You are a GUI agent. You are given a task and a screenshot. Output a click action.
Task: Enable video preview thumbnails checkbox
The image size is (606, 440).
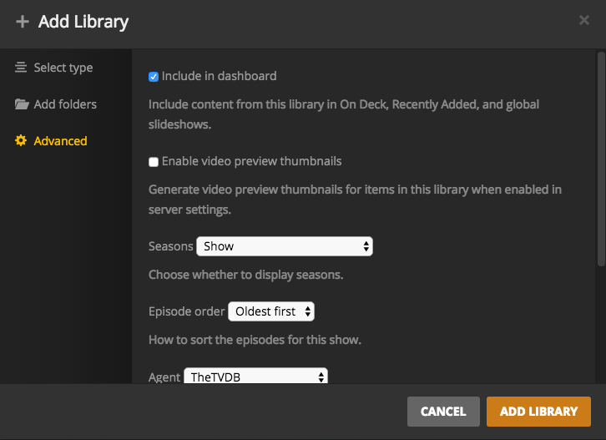(154, 162)
